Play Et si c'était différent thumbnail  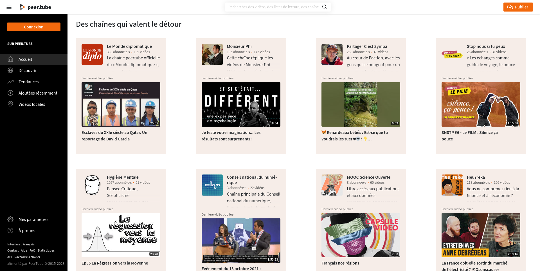pyautogui.click(x=241, y=104)
